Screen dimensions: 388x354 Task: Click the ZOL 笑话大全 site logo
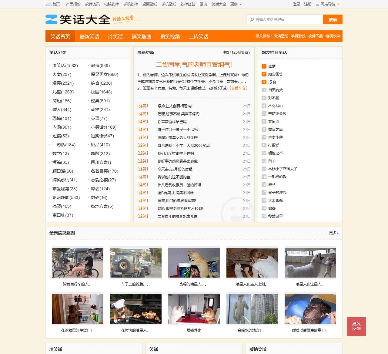78,19
